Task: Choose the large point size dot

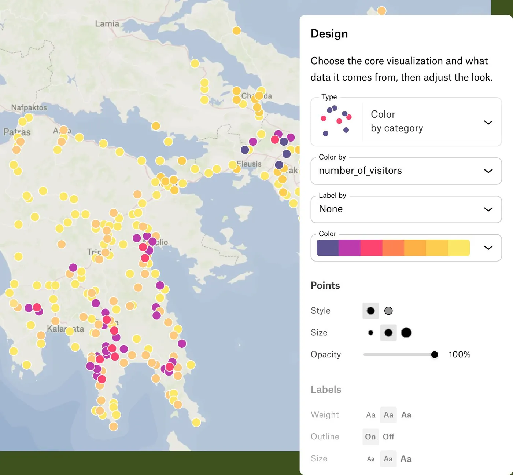Action: [x=406, y=333]
